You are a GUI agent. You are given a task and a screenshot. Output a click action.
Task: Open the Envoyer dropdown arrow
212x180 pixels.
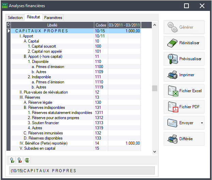tap(202, 123)
